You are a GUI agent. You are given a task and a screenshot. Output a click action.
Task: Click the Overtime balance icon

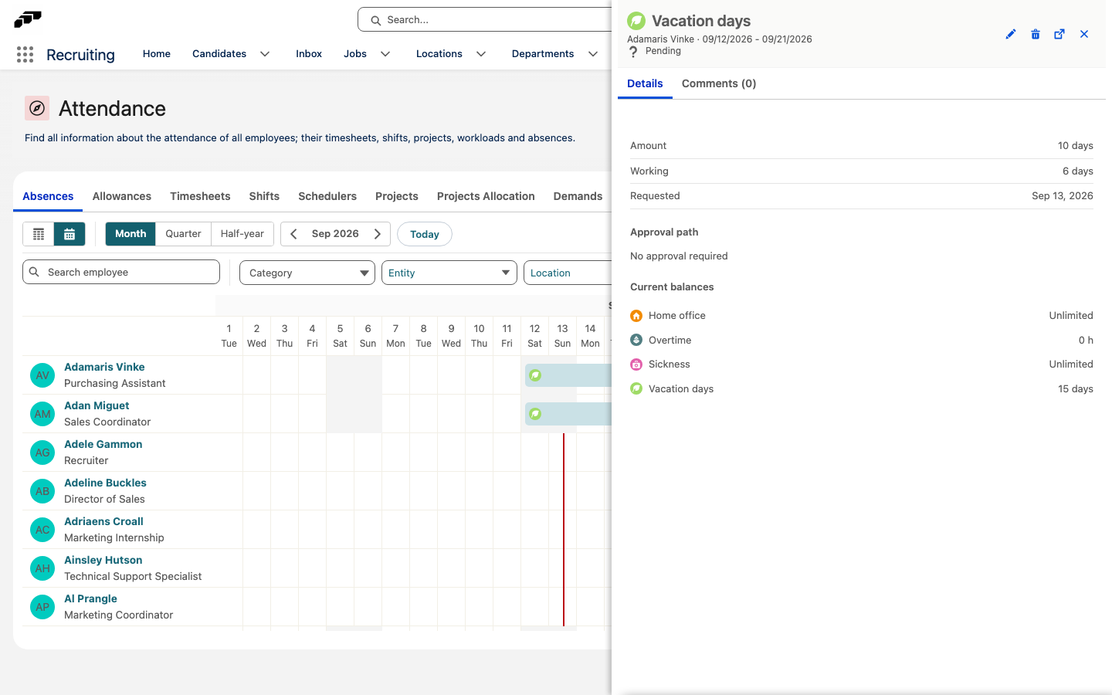tap(636, 341)
